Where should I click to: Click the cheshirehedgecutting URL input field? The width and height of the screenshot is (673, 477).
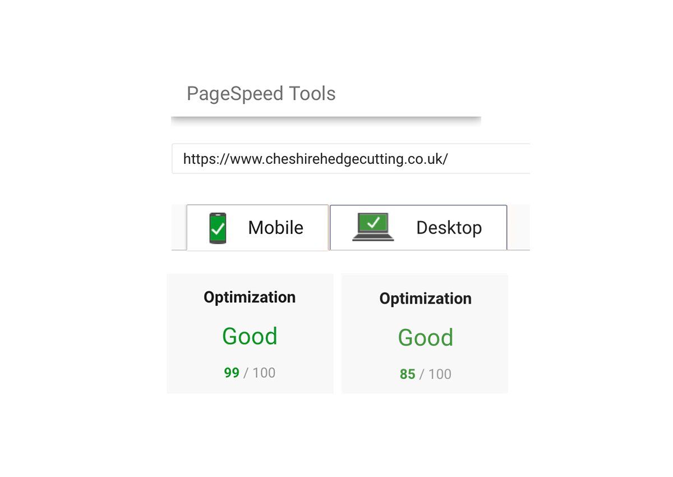[351, 159]
